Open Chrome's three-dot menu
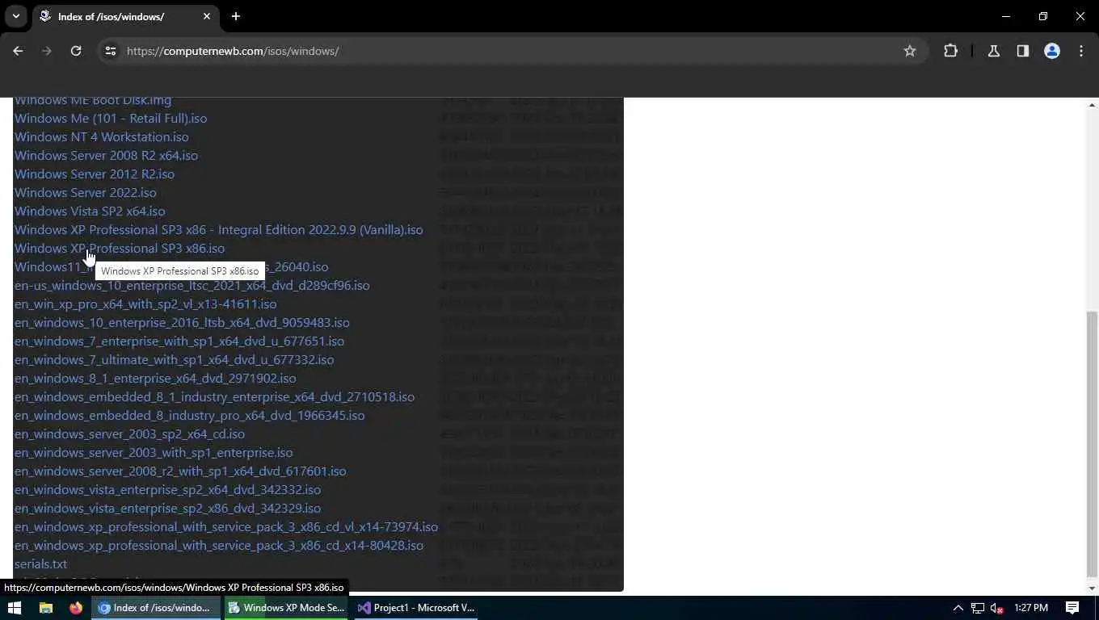Screen dimensions: 1099x620 click(x=1081, y=51)
